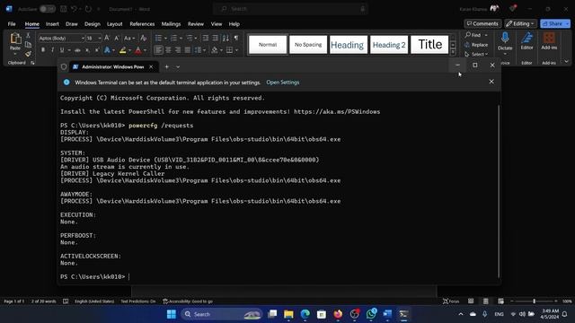This screenshot has height=323, width=575.
Task: Justify the paragraph text
Action: (187, 50)
